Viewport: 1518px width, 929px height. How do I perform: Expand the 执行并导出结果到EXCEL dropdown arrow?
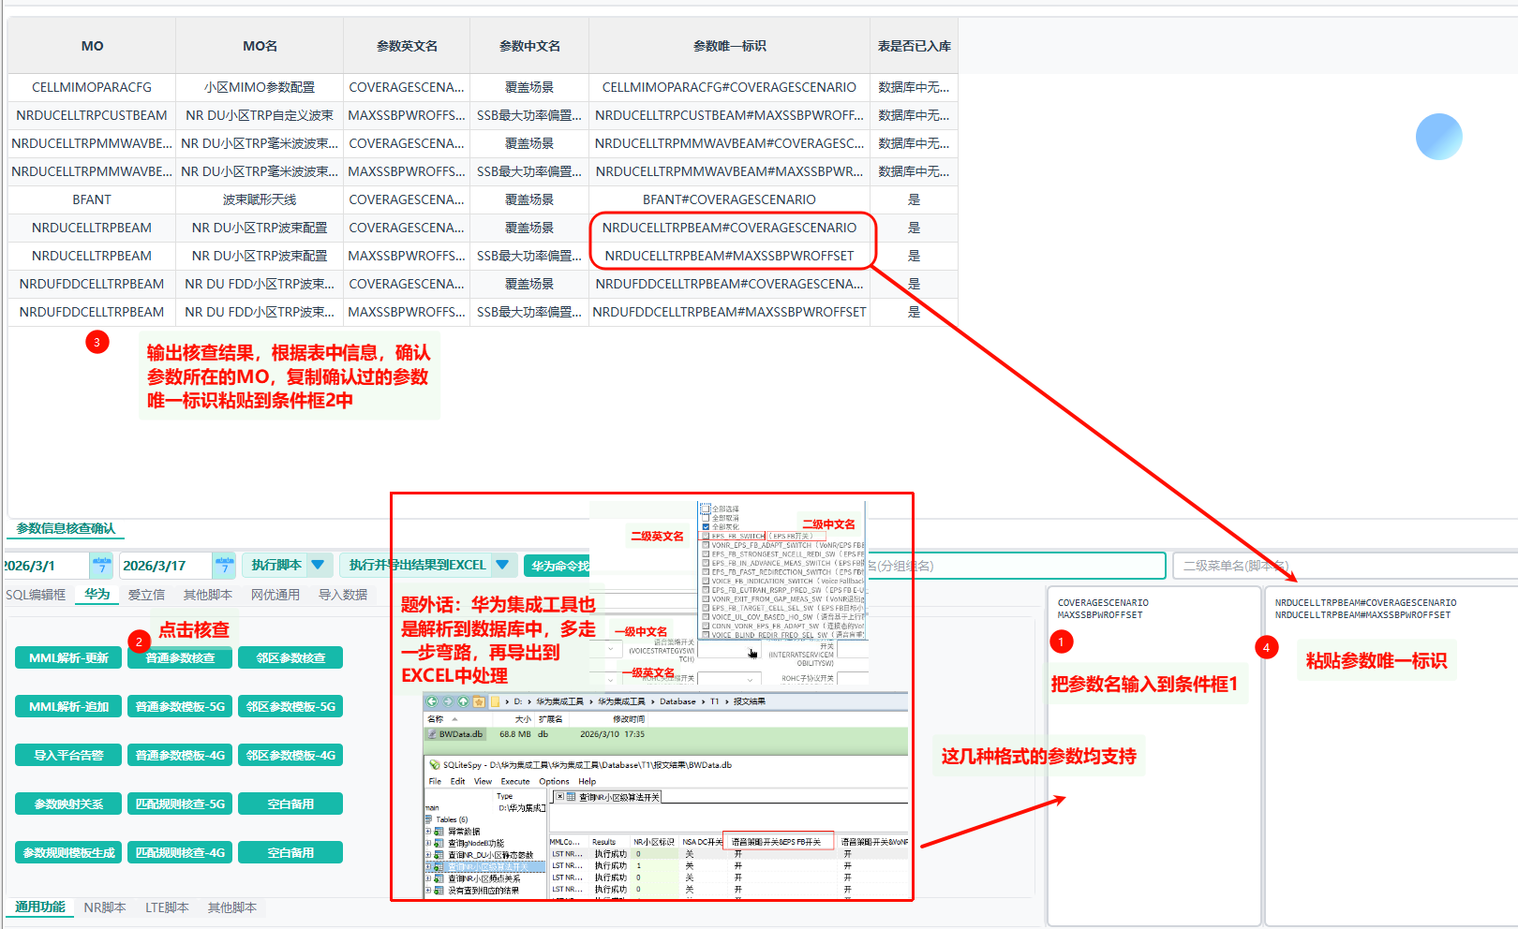coord(502,565)
